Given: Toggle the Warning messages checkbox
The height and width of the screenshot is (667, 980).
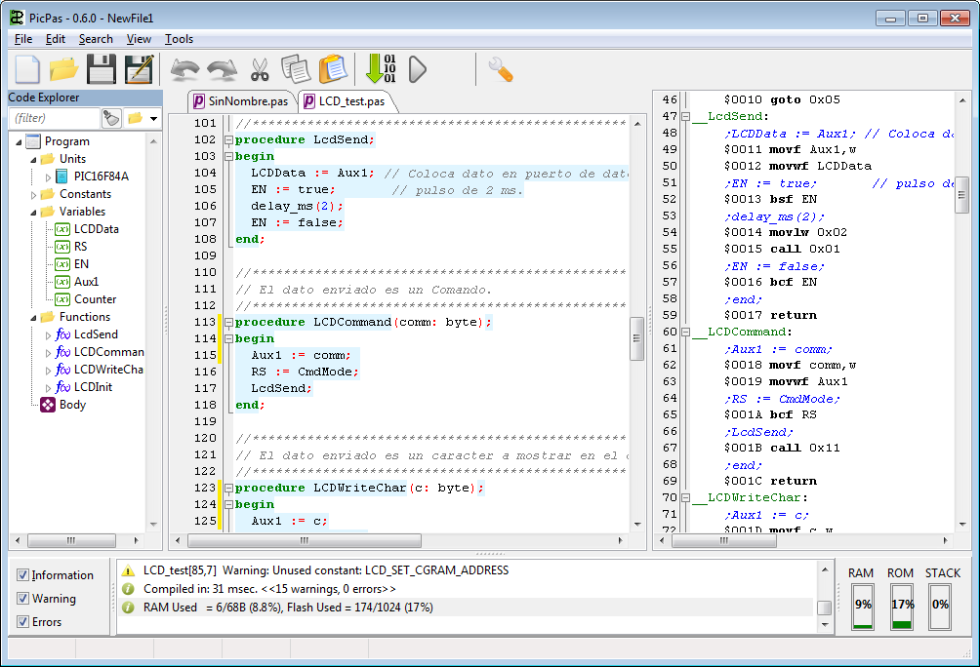Looking at the screenshot, I should pyautogui.click(x=23, y=599).
